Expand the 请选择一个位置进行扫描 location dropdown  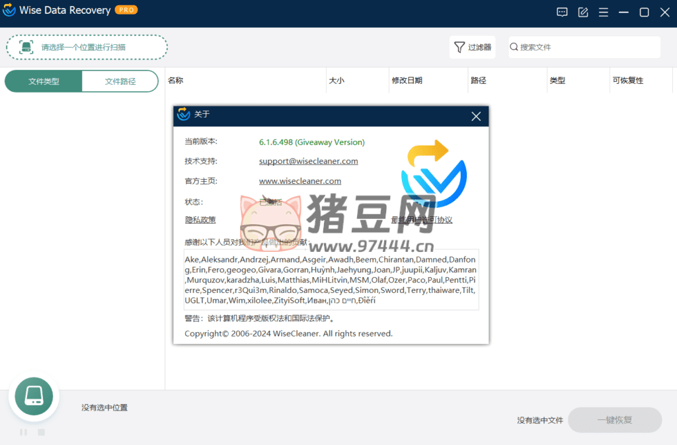pos(87,47)
